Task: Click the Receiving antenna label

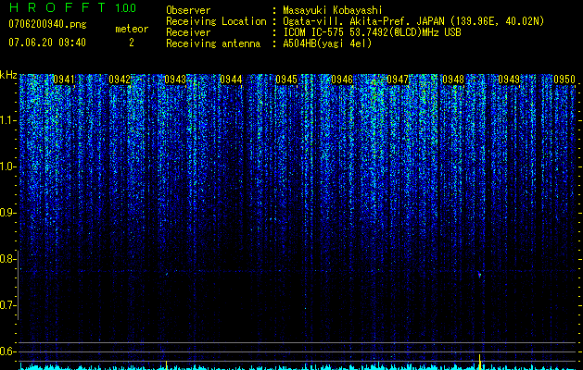Action: tap(213, 43)
